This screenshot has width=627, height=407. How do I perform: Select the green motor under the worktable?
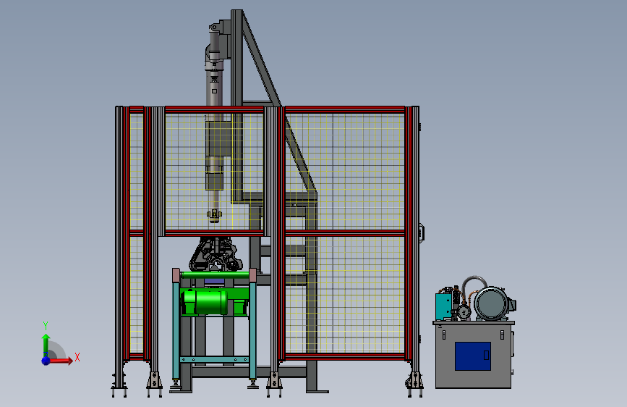point(205,302)
